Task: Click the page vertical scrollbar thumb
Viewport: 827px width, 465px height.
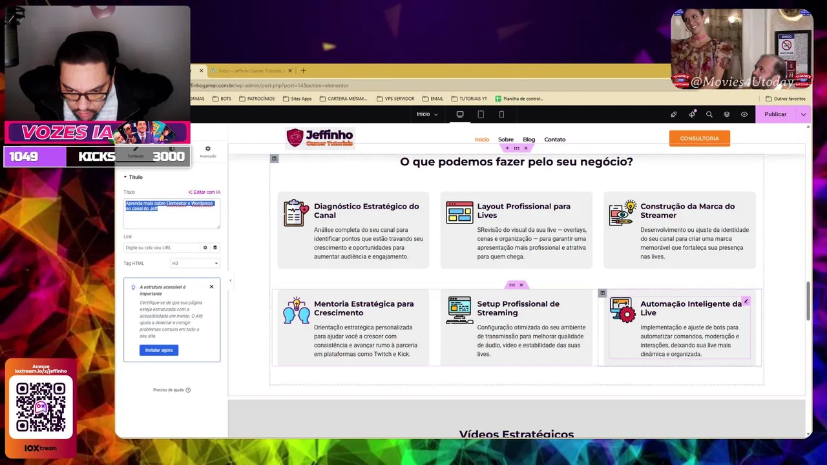Action: [x=808, y=301]
